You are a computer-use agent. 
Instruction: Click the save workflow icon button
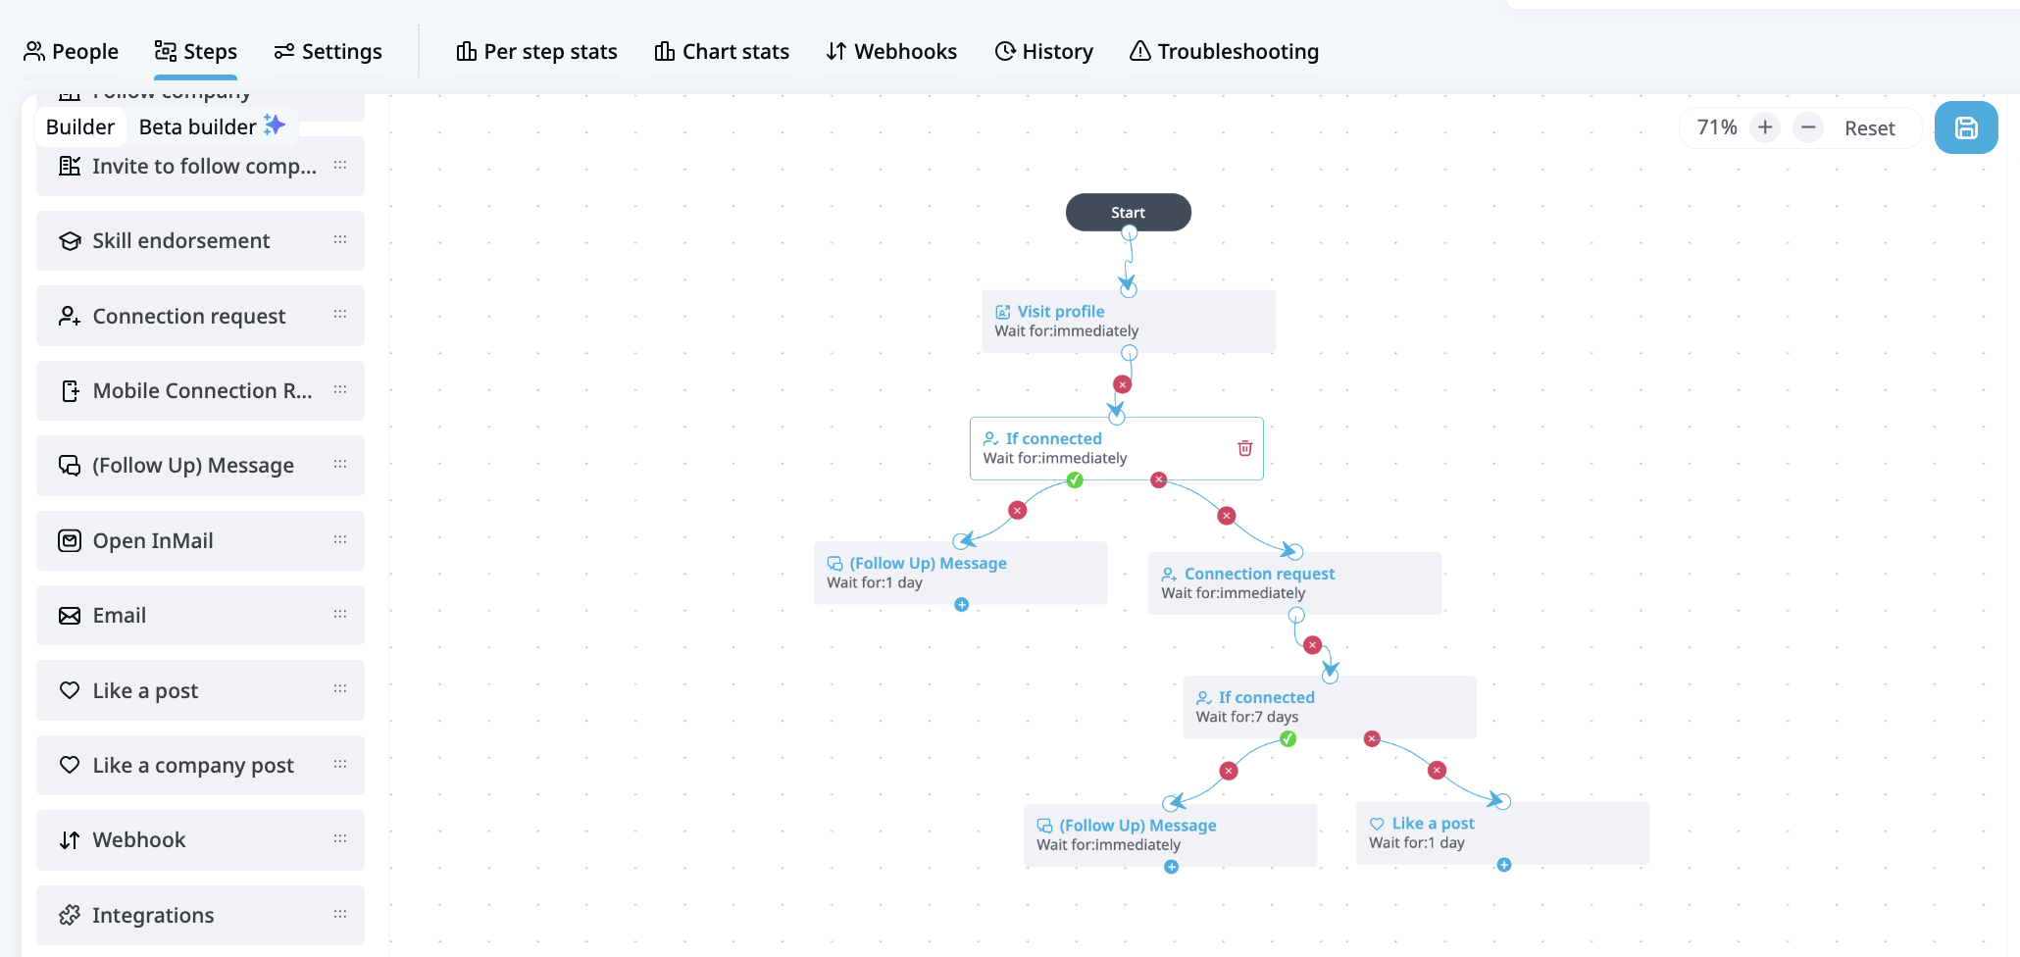[x=1965, y=127]
